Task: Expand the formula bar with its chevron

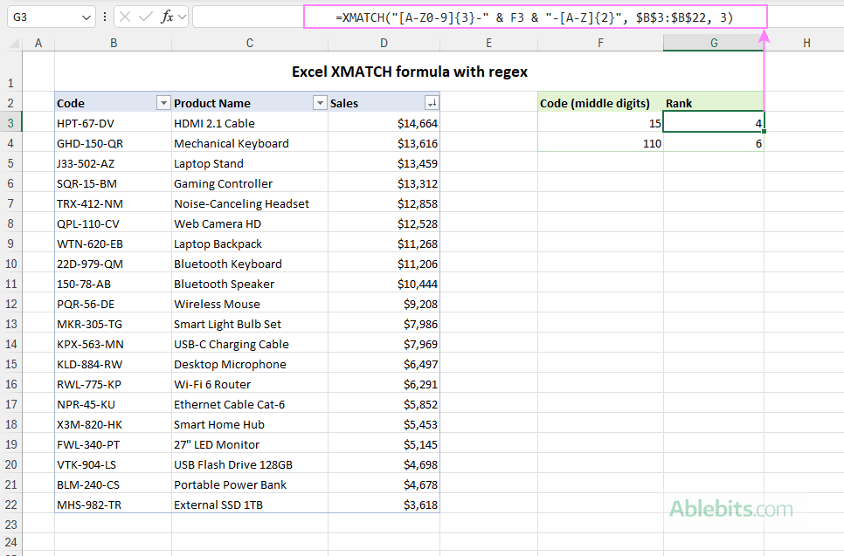Action: 183,16
